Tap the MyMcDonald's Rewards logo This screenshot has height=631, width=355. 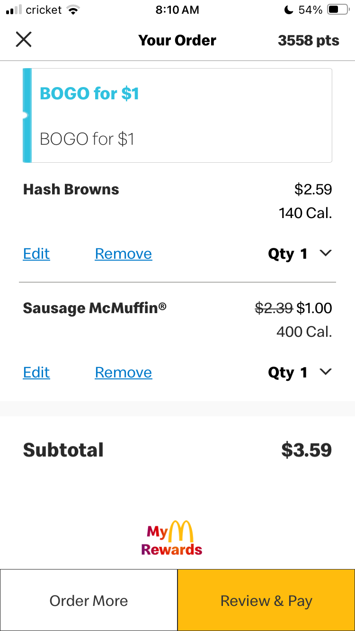[172, 537]
